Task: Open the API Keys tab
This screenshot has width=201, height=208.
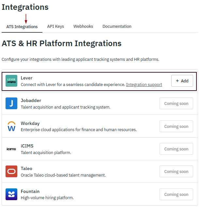Action: point(55,26)
